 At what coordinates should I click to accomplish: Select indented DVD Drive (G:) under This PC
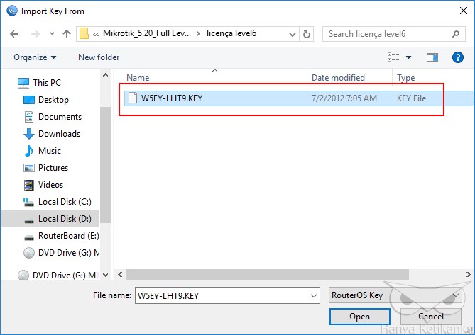[x=68, y=253]
